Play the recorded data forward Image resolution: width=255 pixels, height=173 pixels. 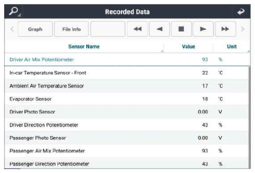click(x=203, y=29)
